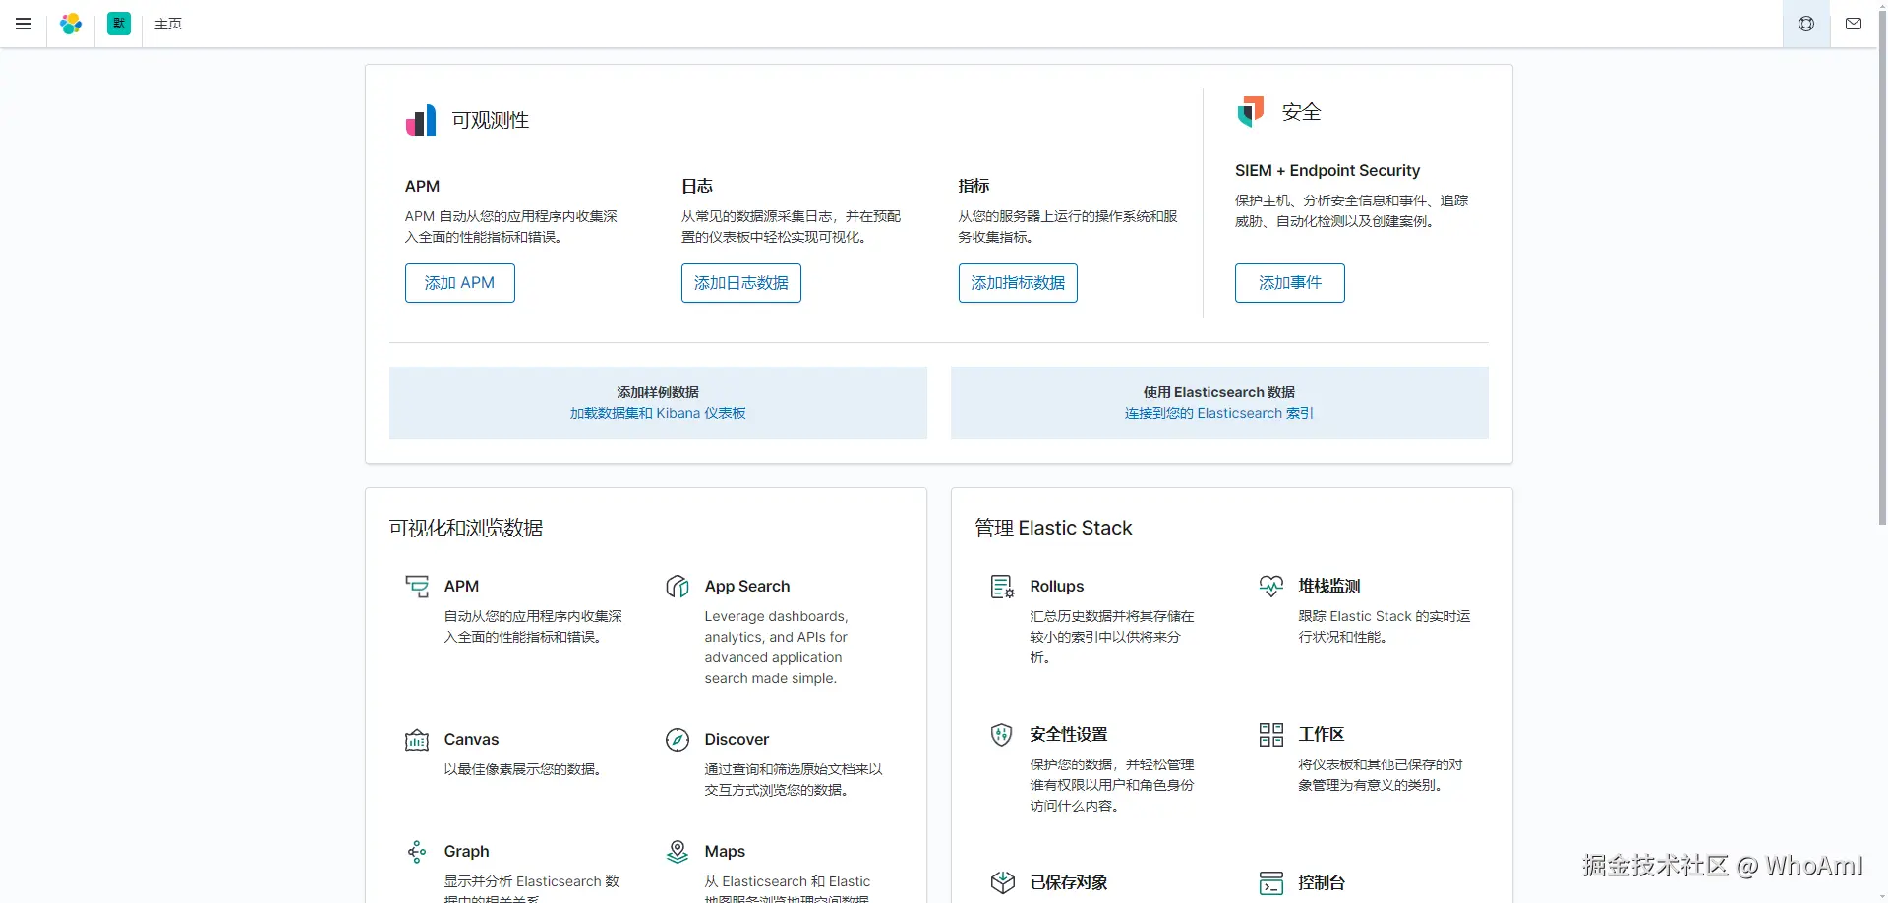Viewport: 1888px width, 903px height.
Task: Click the 指标 heading
Action: [x=974, y=187]
